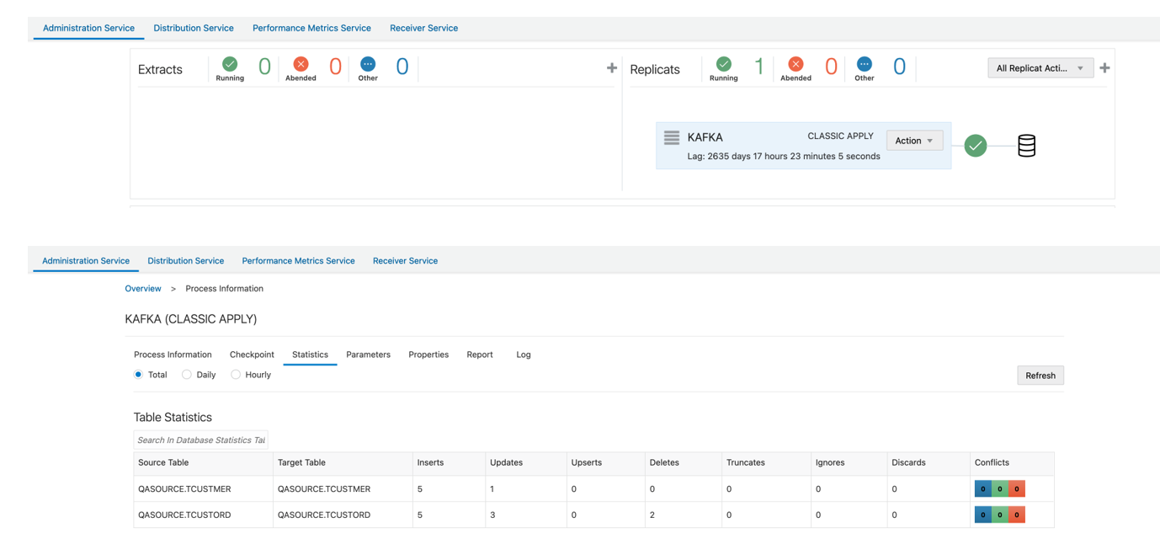The image size is (1160, 539).
Task: Click the Conflicts column header
Action: 1012,463
